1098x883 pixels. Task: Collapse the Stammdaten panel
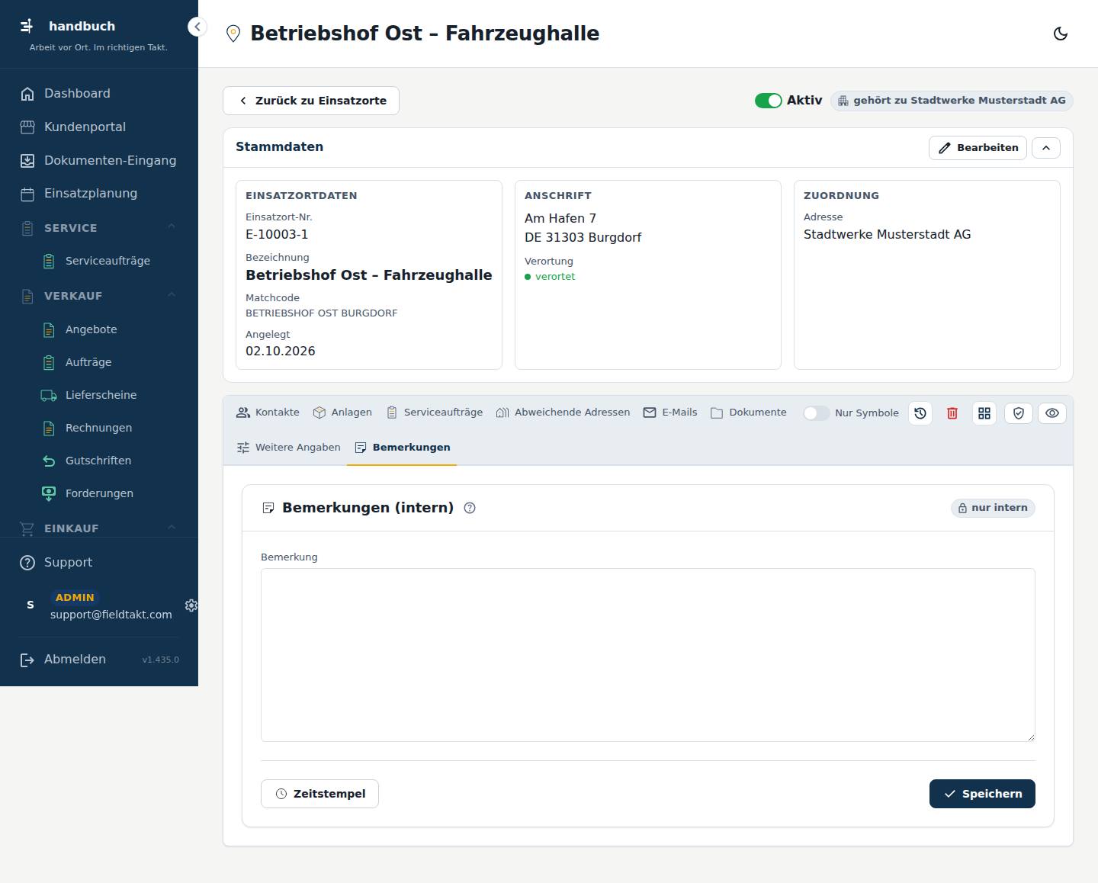[x=1046, y=148]
